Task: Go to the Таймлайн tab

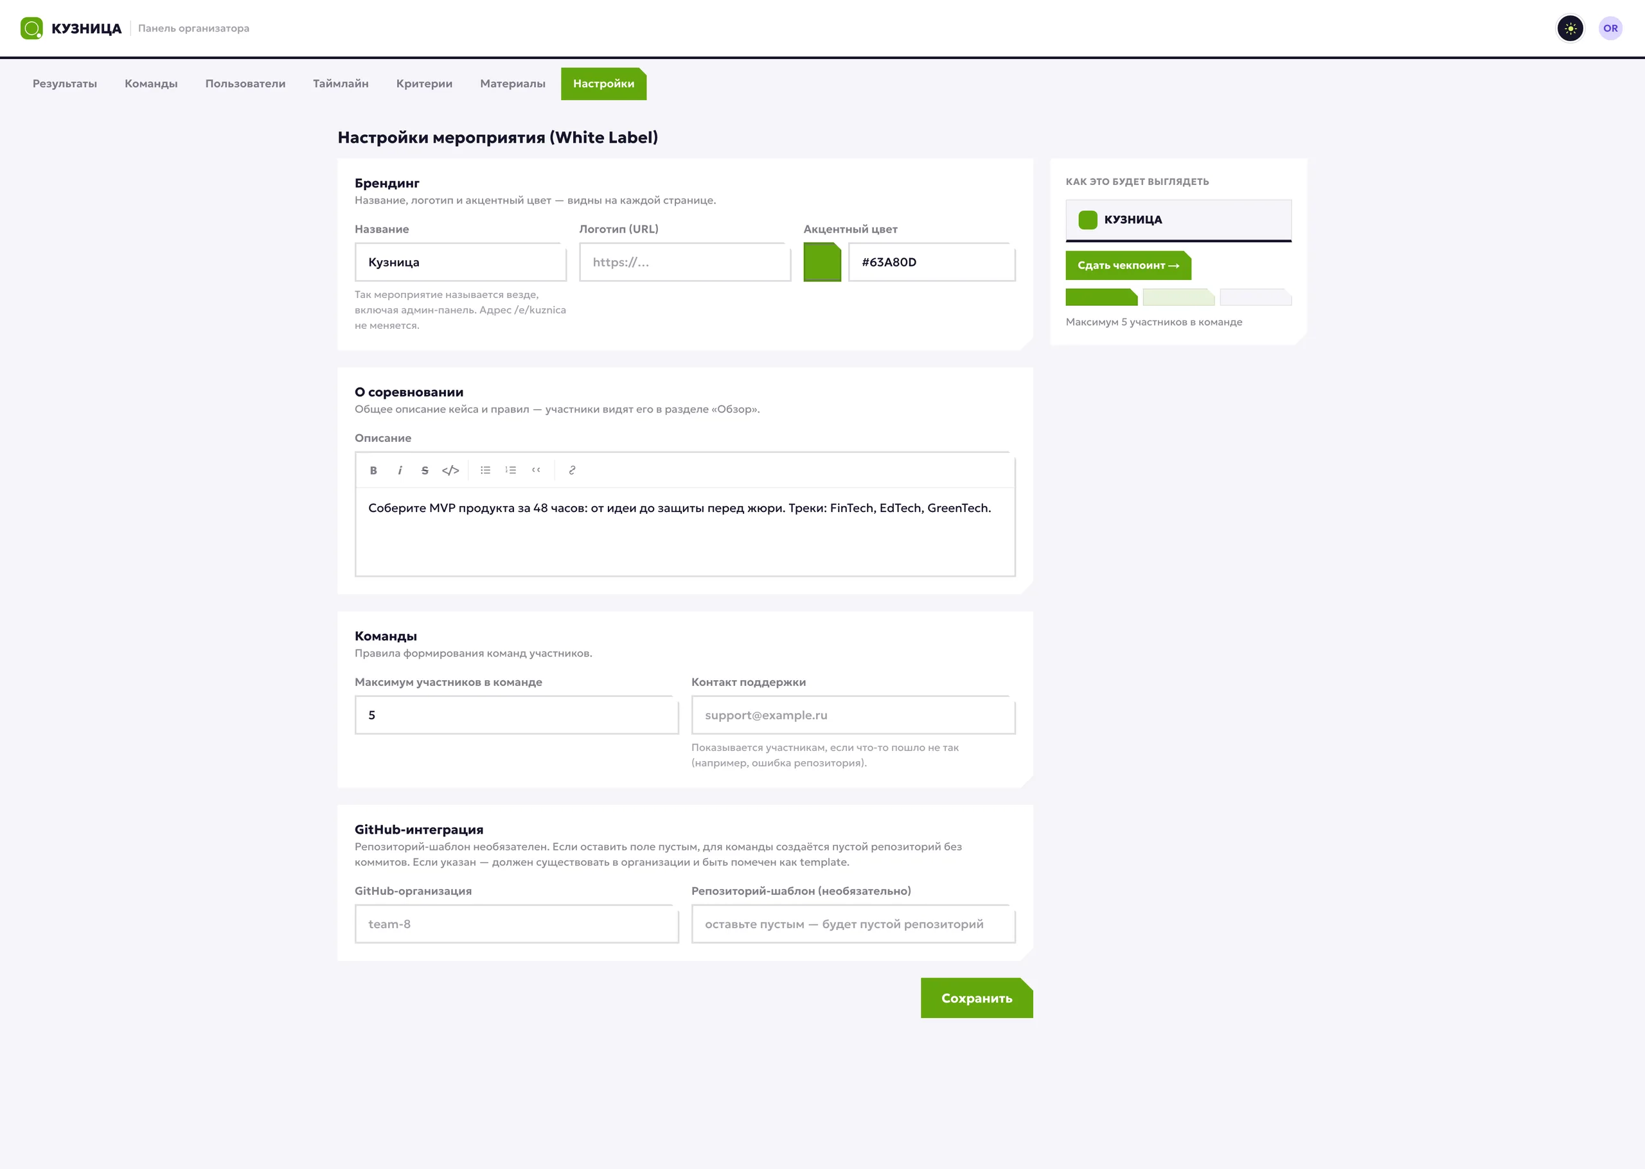Action: click(x=341, y=83)
